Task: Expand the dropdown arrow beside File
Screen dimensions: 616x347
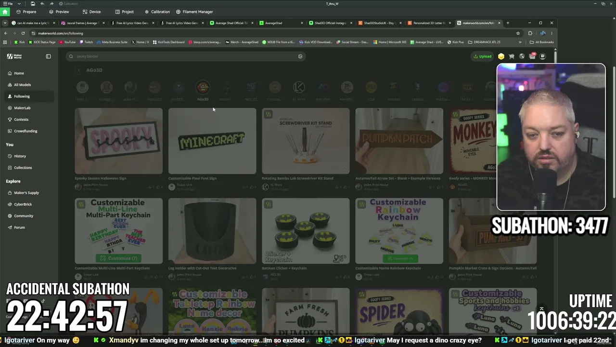Action: [19, 3]
